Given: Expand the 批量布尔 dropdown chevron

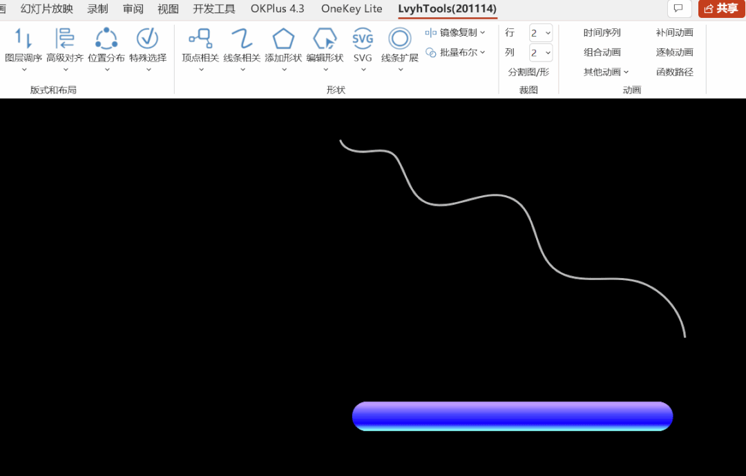Looking at the screenshot, I should coord(482,52).
